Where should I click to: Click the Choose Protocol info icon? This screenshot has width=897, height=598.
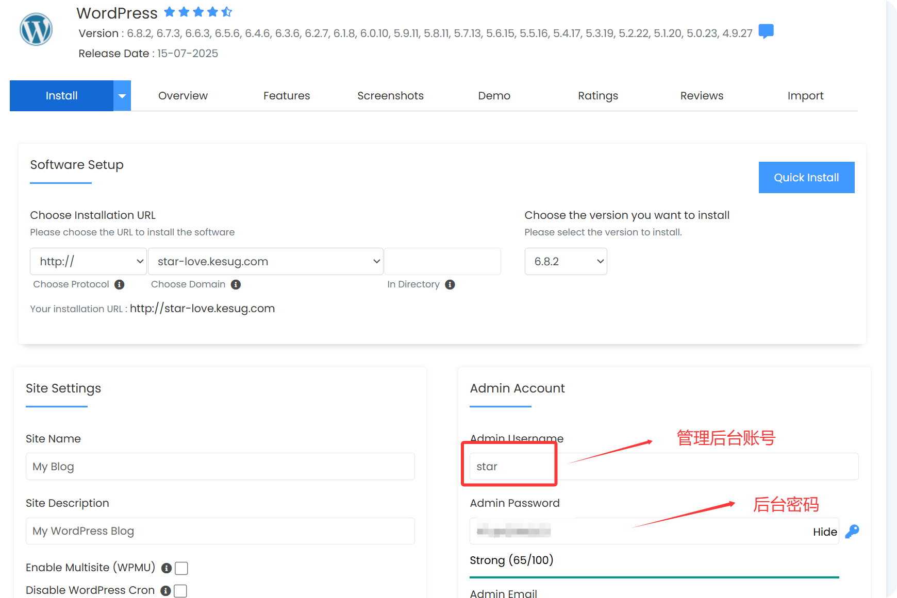tap(119, 285)
